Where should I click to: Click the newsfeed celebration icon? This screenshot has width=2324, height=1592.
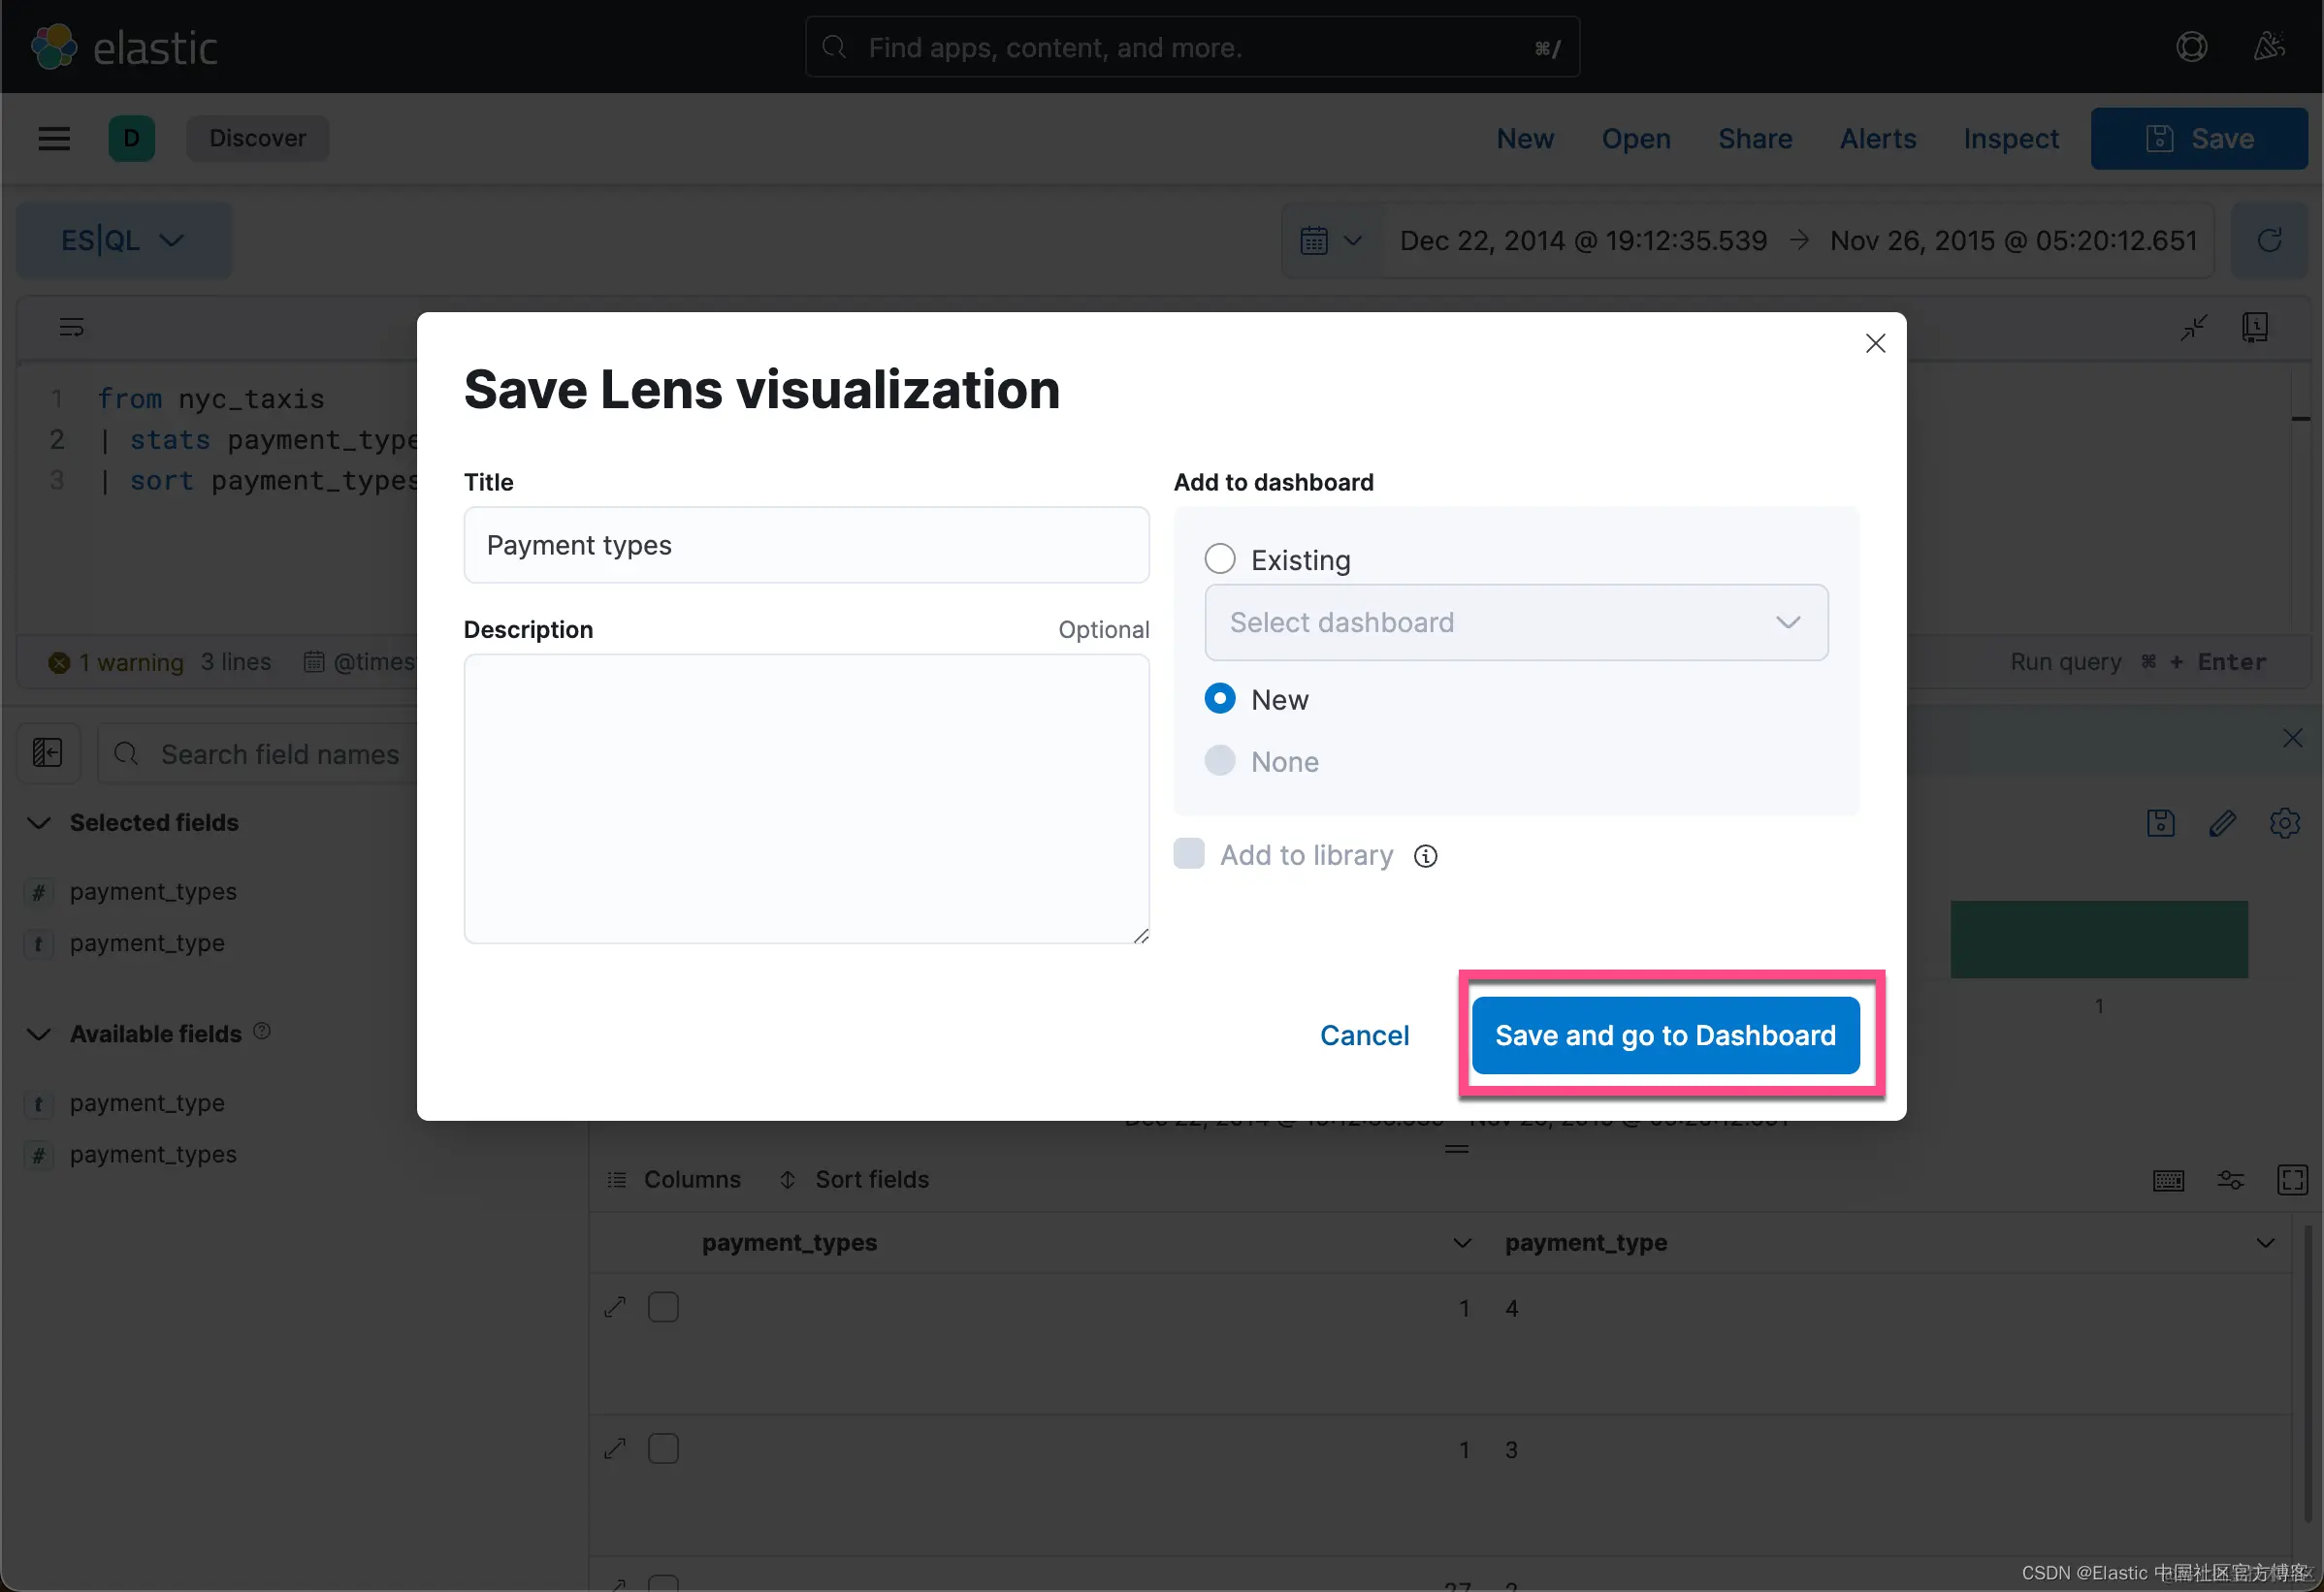point(2268,47)
